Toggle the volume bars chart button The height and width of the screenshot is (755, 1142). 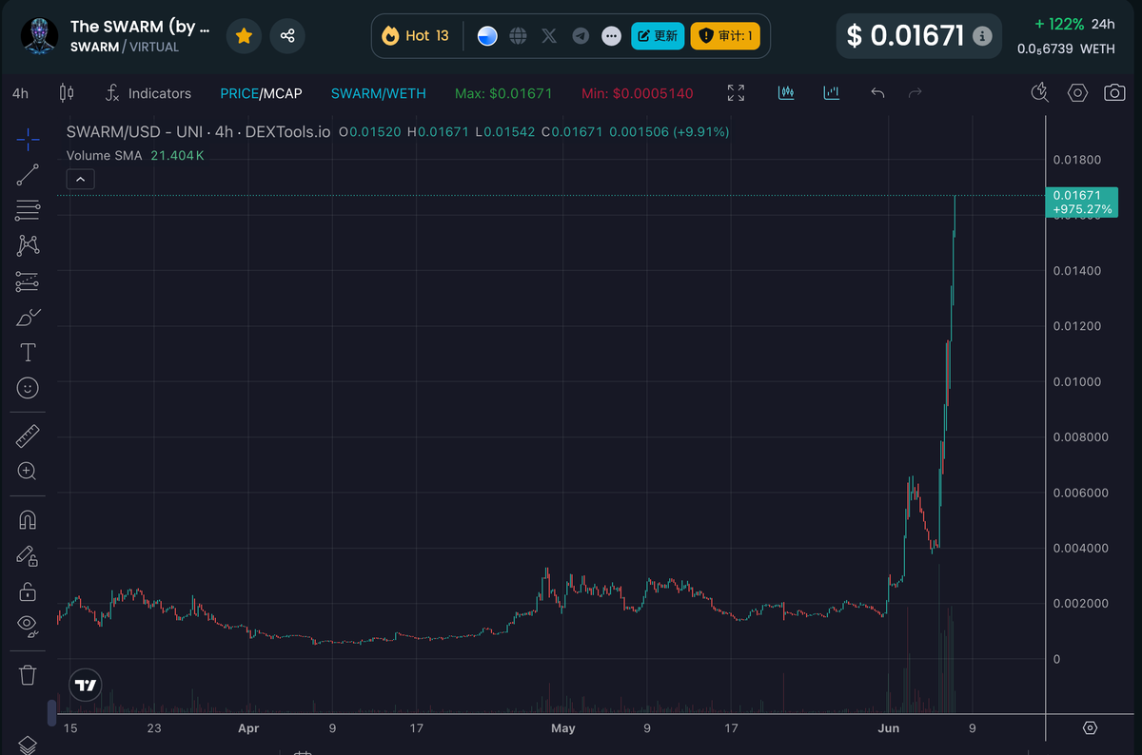pos(832,93)
